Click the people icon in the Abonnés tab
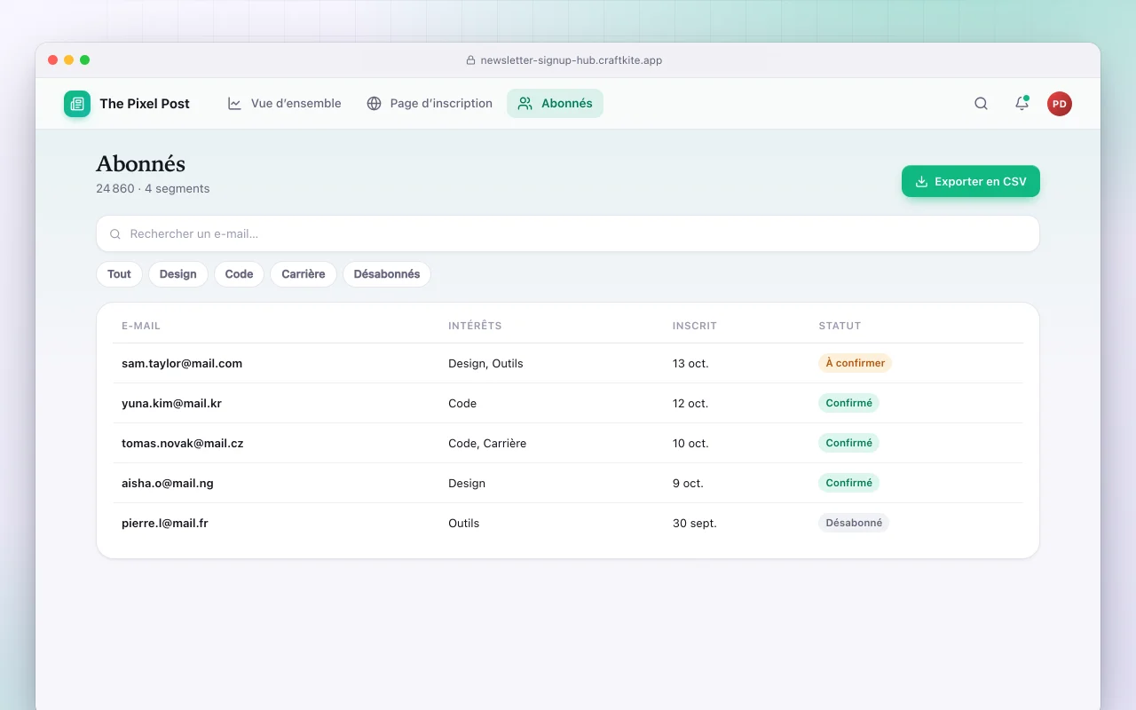Viewport: 1136px width, 710px height. (525, 104)
